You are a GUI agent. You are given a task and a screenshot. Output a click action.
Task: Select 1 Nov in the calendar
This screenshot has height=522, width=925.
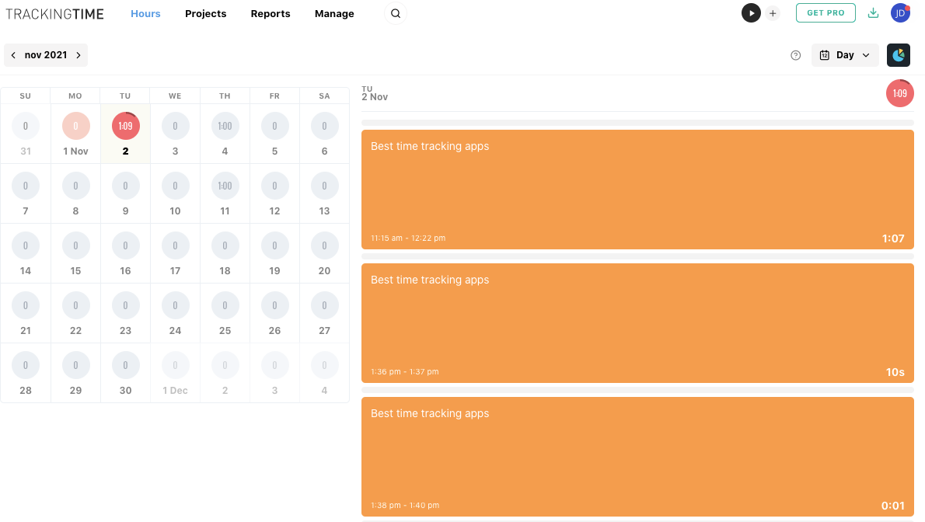tap(75, 134)
